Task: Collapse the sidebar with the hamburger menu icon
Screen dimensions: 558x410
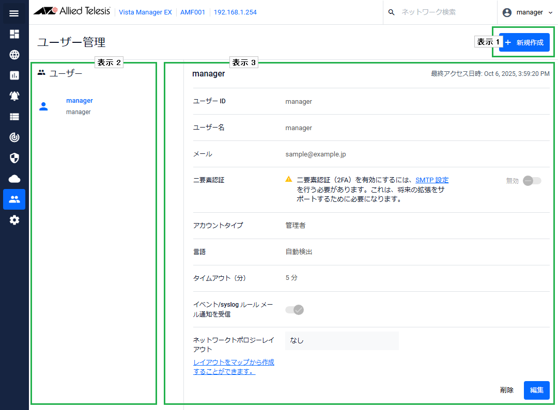Action: pos(14,13)
